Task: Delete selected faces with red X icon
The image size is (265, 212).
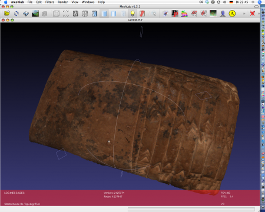Action: (x=253, y=14)
